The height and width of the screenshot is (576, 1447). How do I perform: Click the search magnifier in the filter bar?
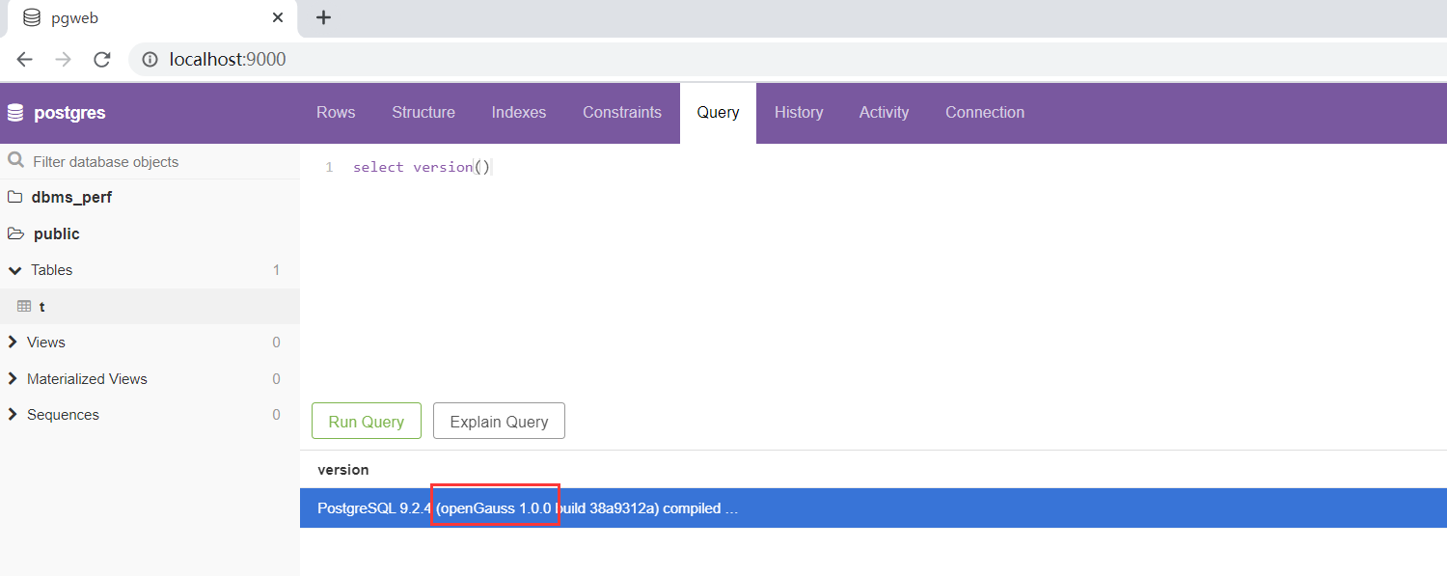[x=14, y=161]
